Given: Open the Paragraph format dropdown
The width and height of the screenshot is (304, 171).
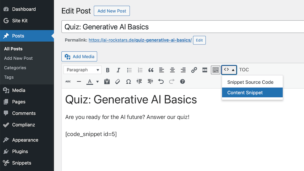Looking at the screenshot, I should (x=83, y=70).
